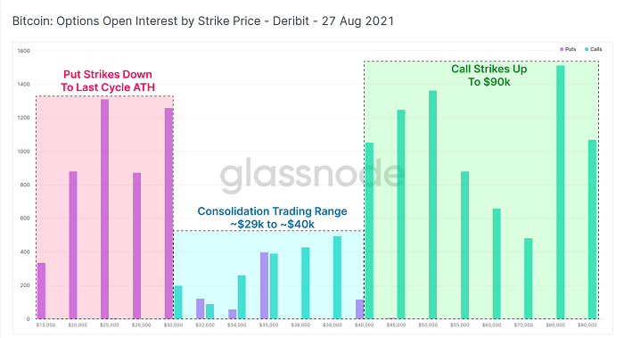Click the 'Call Strikes Up To $90k' label
Image resolution: width=624 pixels, height=338 pixels.
(x=489, y=75)
